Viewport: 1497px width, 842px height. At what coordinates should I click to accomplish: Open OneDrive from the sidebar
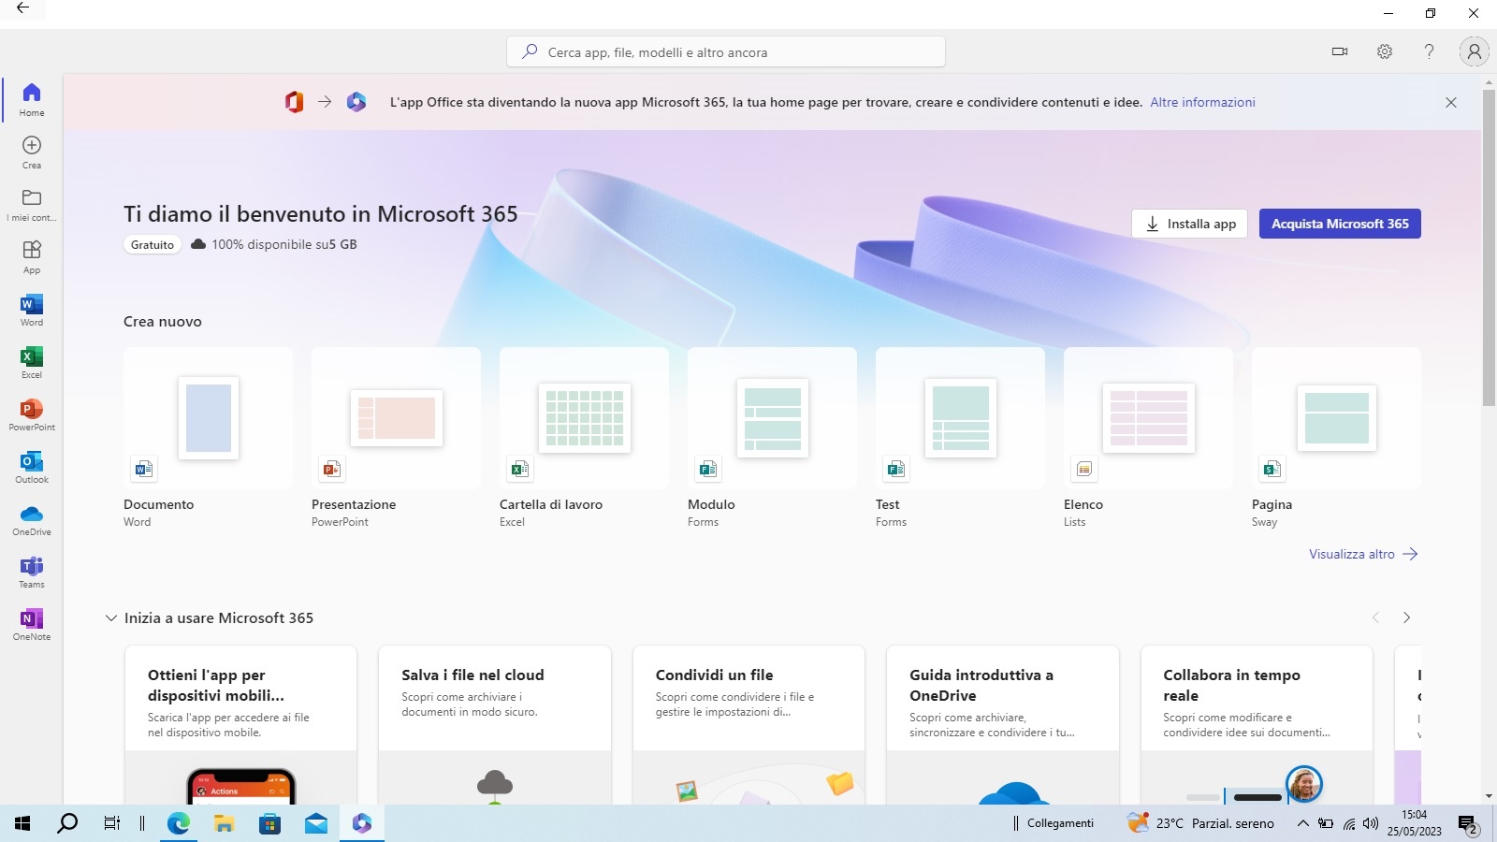point(32,520)
